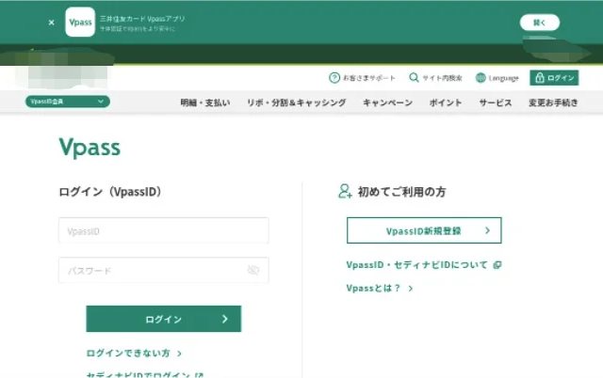Click the green ログイン submit button

point(163,319)
